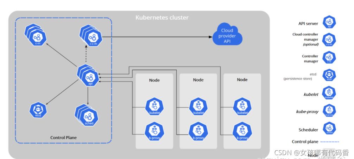Select the italic "kubelet" legend label
The image size is (354, 159).
coord(311,95)
